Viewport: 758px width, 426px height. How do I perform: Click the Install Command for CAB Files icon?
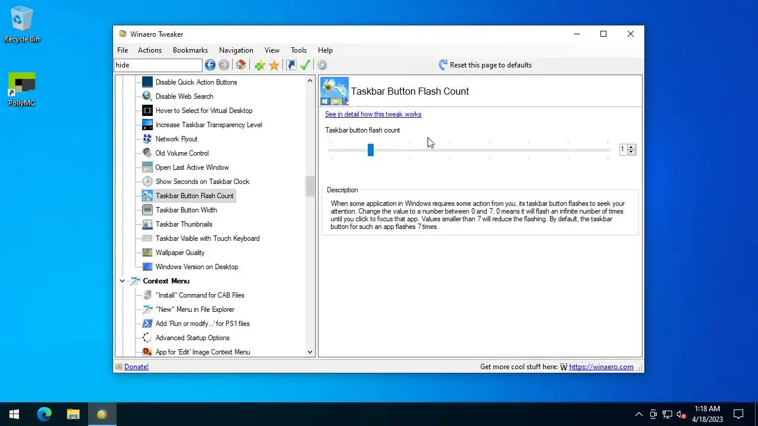[x=147, y=295]
